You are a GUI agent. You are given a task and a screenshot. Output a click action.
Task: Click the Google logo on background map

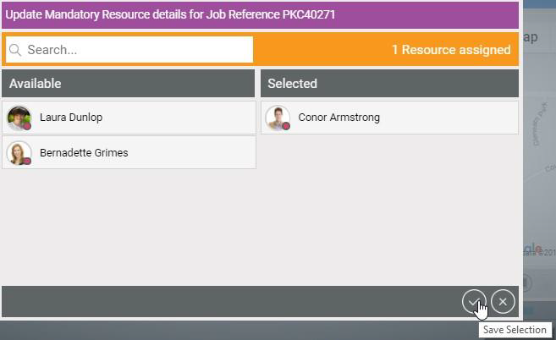(x=532, y=248)
